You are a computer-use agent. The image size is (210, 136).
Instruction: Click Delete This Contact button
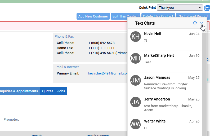pos(158,16)
